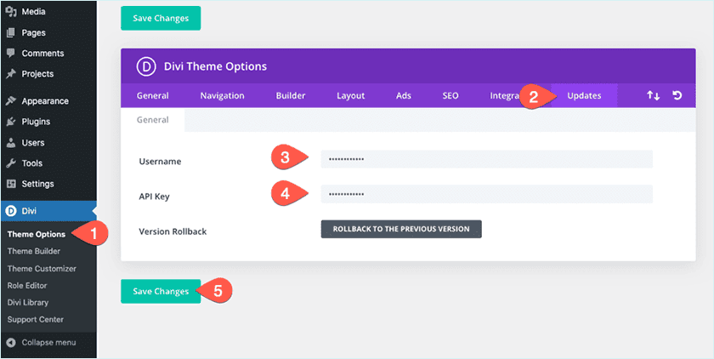Click the Divi logo in panel header
This screenshot has height=359, width=714.
pos(144,66)
